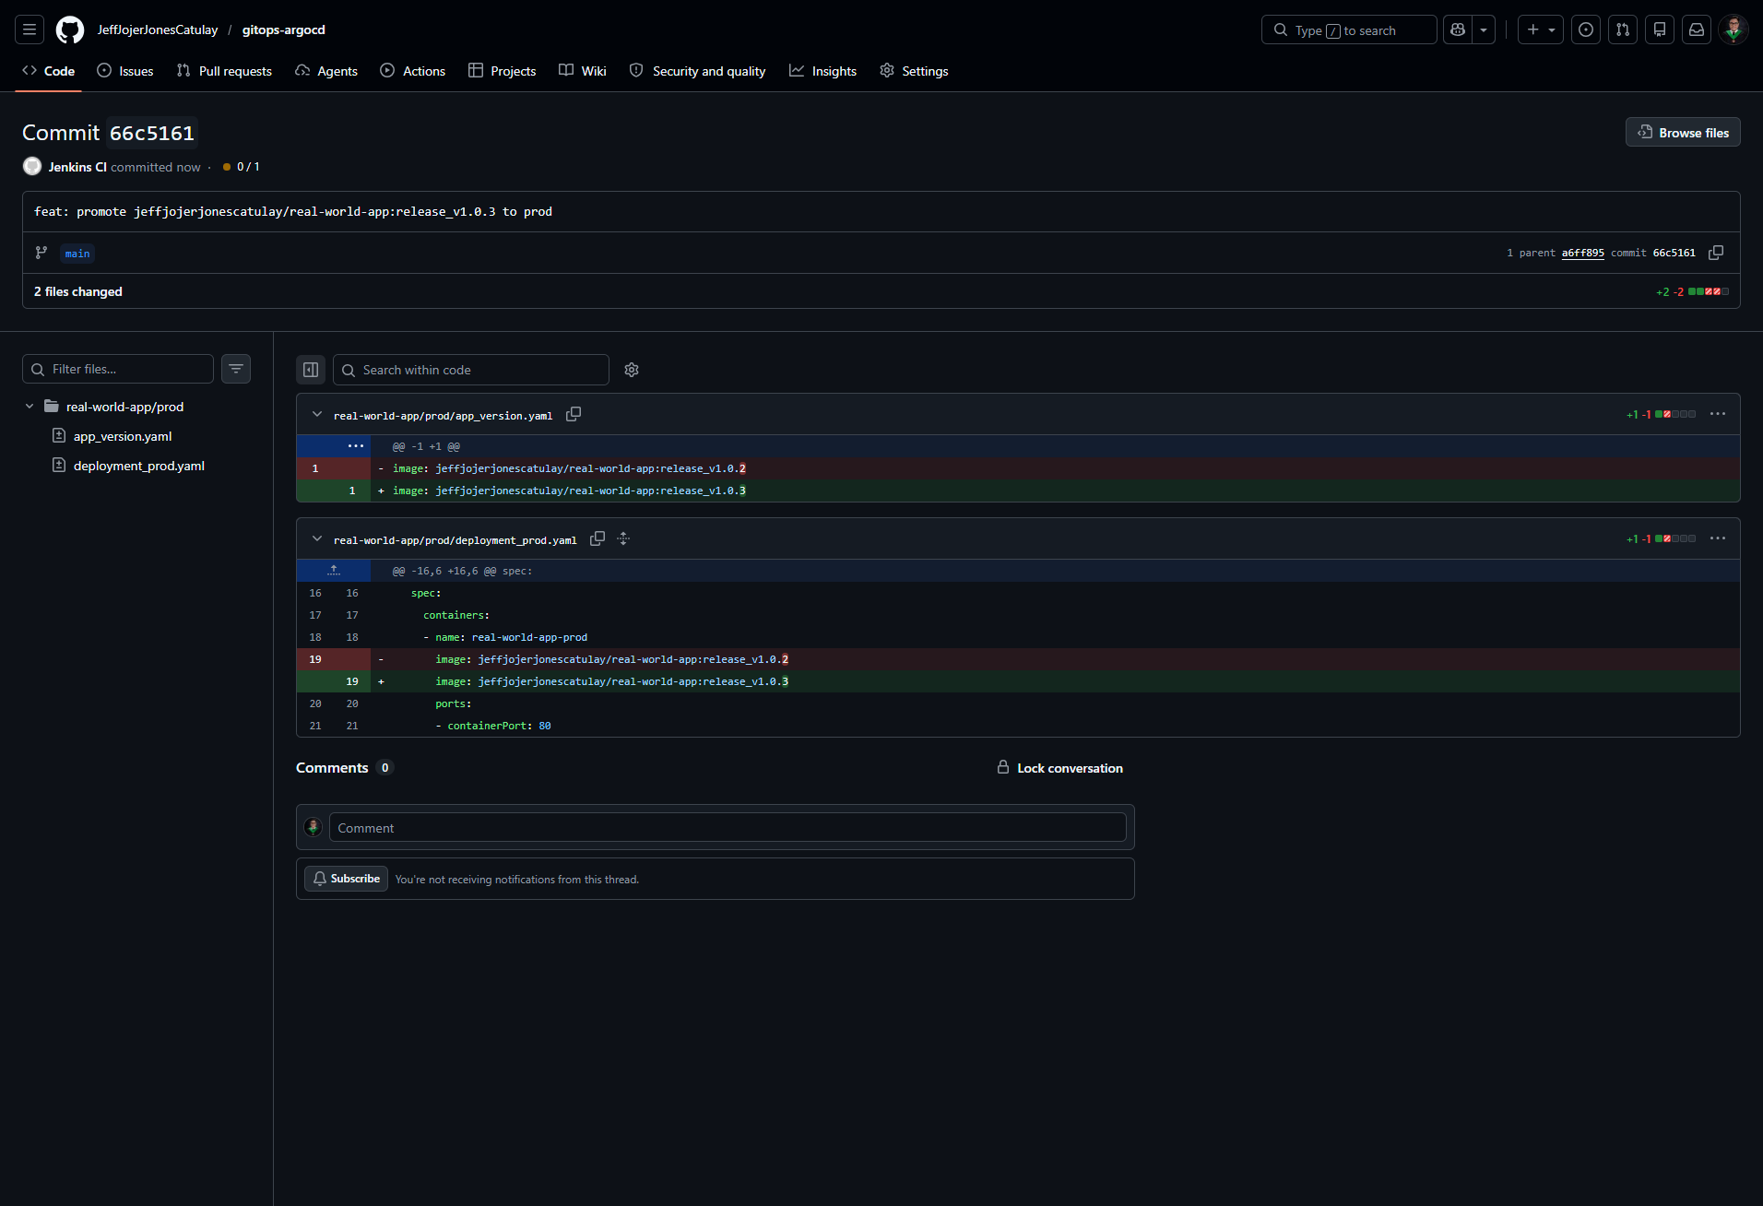Switch to the Code tab
1763x1206 pixels.
coord(48,71)
